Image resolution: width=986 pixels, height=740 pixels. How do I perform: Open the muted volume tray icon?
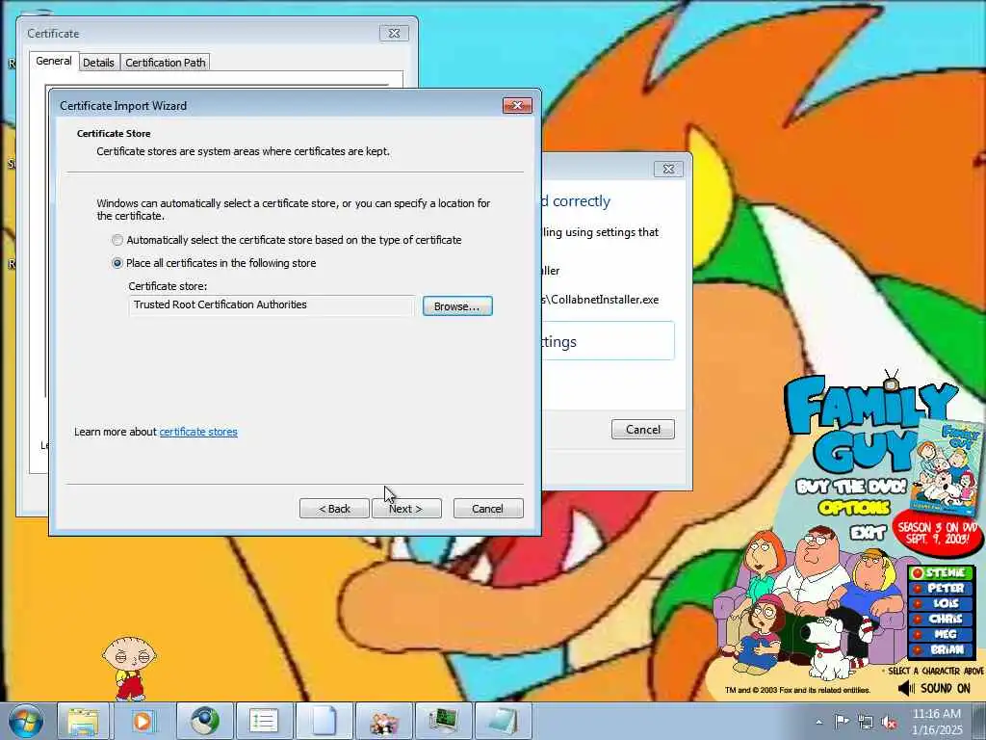pos(889,722)
